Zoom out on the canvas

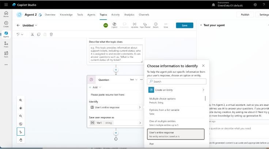[x=20, y=116]
